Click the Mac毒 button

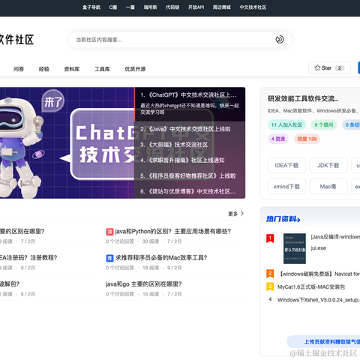click(328, 186)
